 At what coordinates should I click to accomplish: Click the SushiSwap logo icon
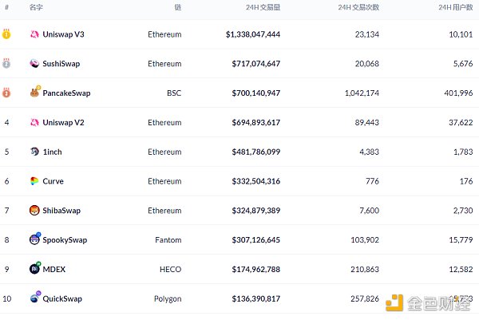[34, 64]
